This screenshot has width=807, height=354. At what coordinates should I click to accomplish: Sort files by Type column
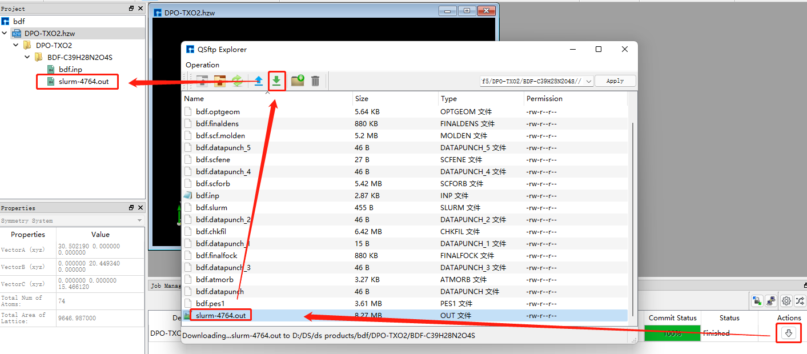pyautogui.click(x=481, y=99)
